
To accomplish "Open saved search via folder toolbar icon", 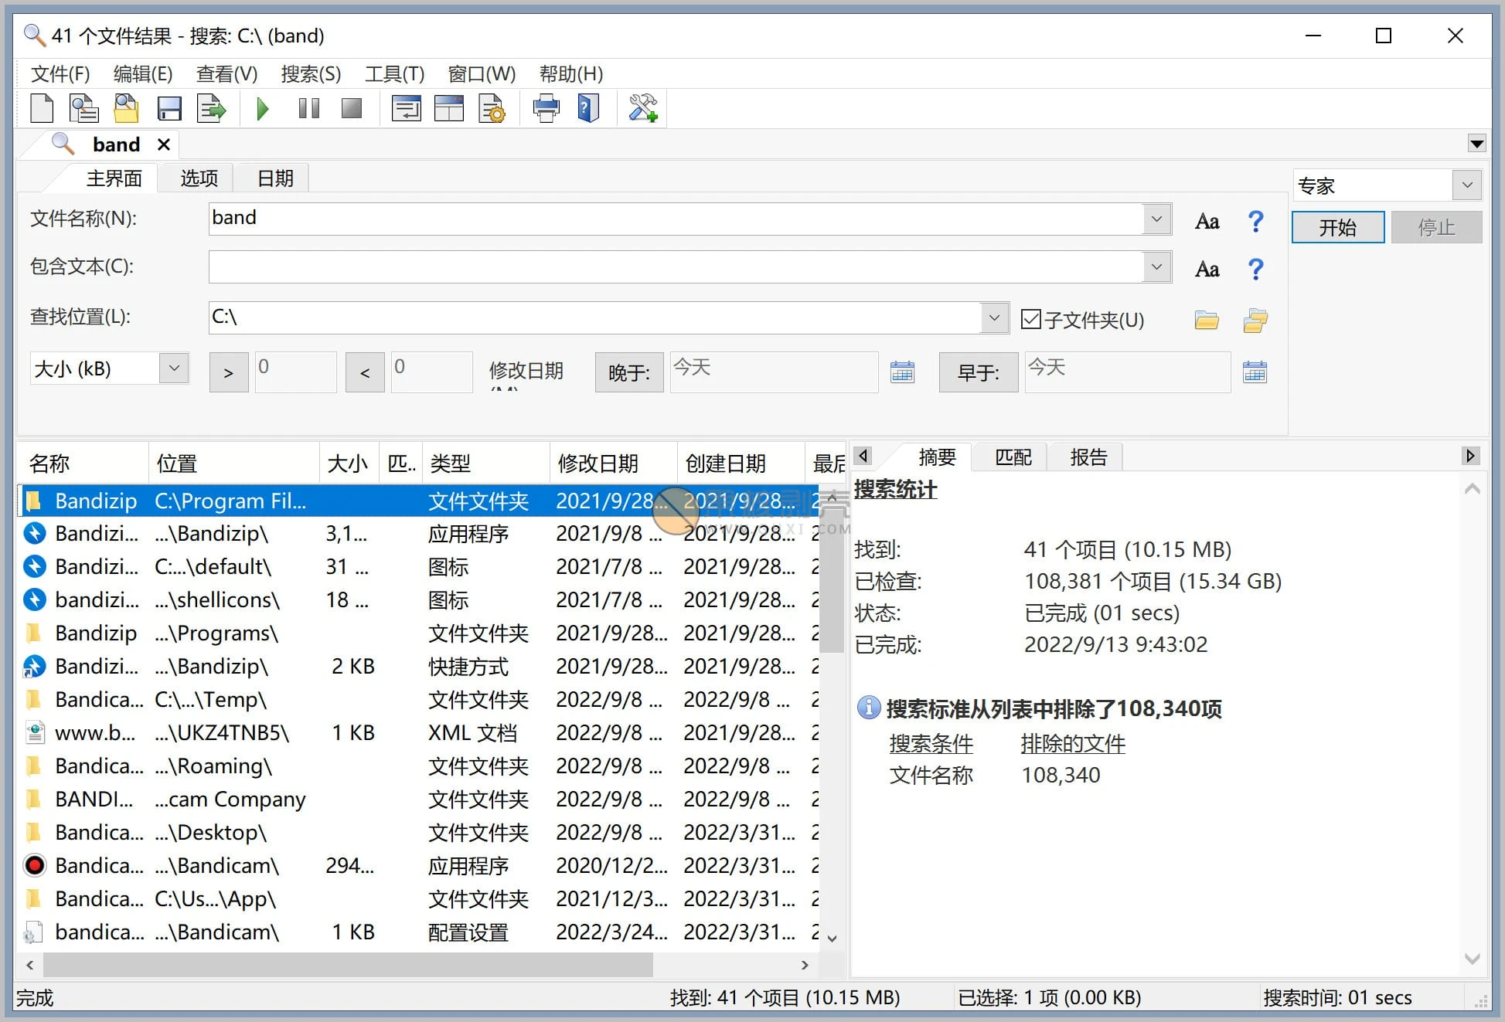I will 126,108.
